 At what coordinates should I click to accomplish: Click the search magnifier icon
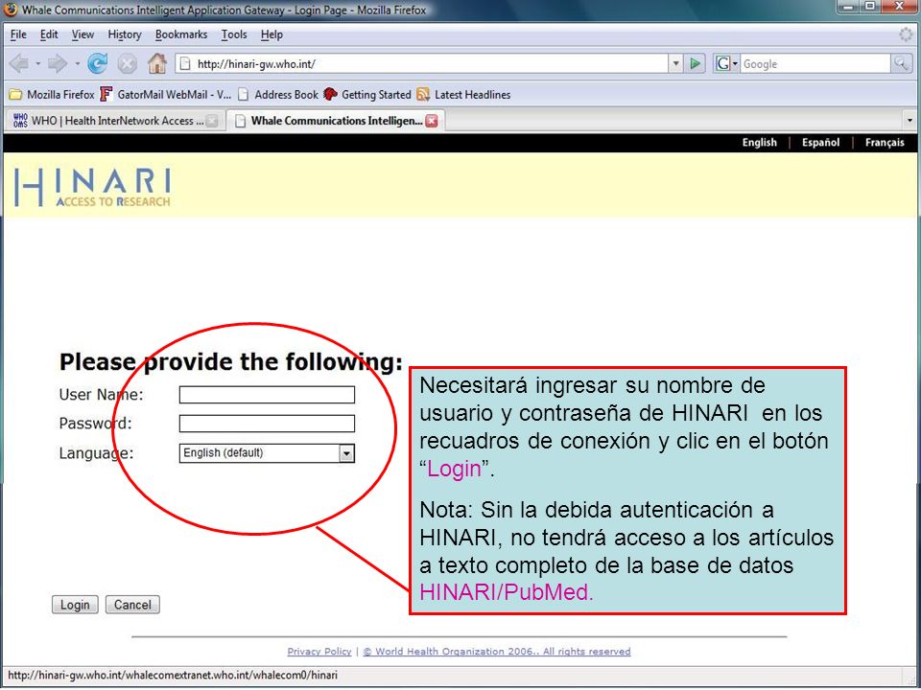coord(901,63)
